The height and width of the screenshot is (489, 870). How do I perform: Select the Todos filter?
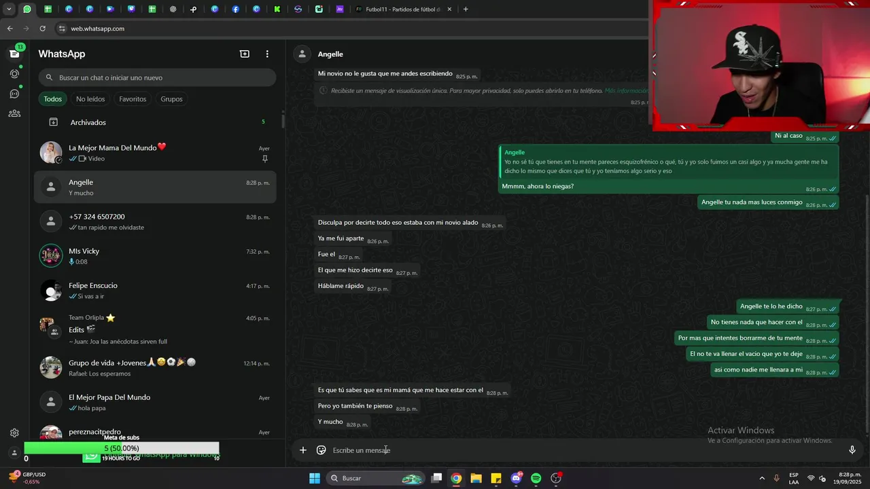(x=53, y=99)
